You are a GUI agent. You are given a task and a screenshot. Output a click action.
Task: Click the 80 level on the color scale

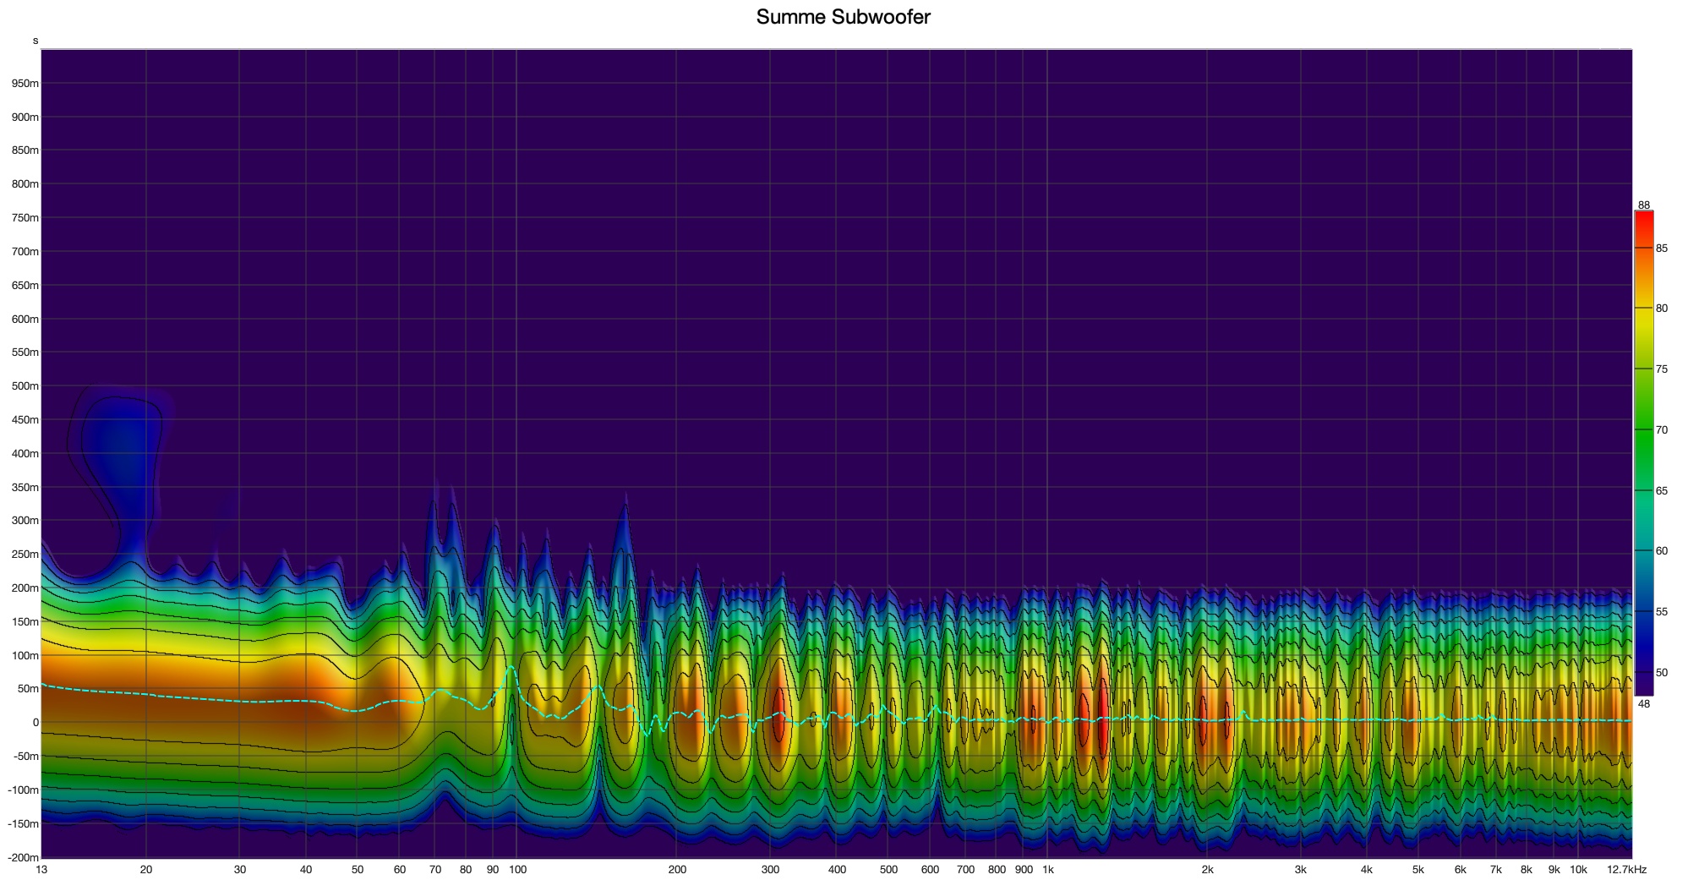pos(1661,309)
